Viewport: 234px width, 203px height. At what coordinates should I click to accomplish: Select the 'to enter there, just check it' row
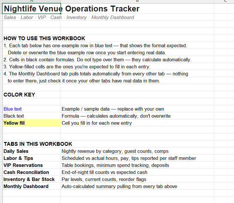[x=84, y=81]
